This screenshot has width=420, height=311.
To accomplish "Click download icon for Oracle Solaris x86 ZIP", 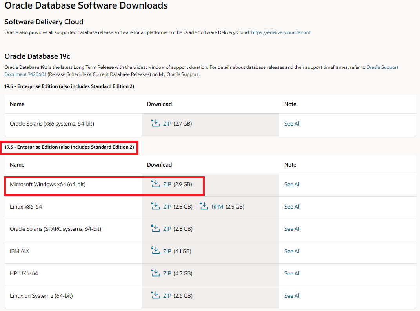I will [x=155, y=123].
